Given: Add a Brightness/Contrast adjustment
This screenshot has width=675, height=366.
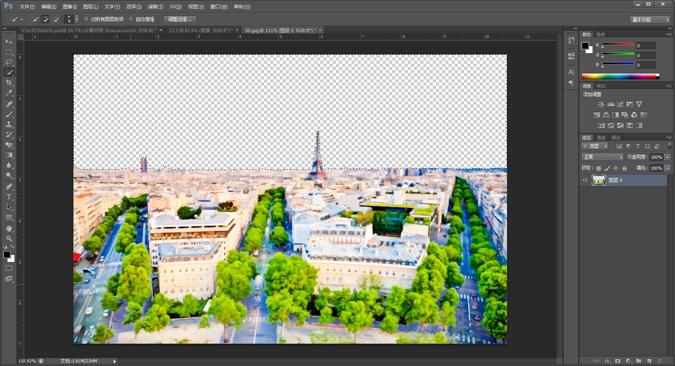Looking at the screenshot, I should click(601, 104).
